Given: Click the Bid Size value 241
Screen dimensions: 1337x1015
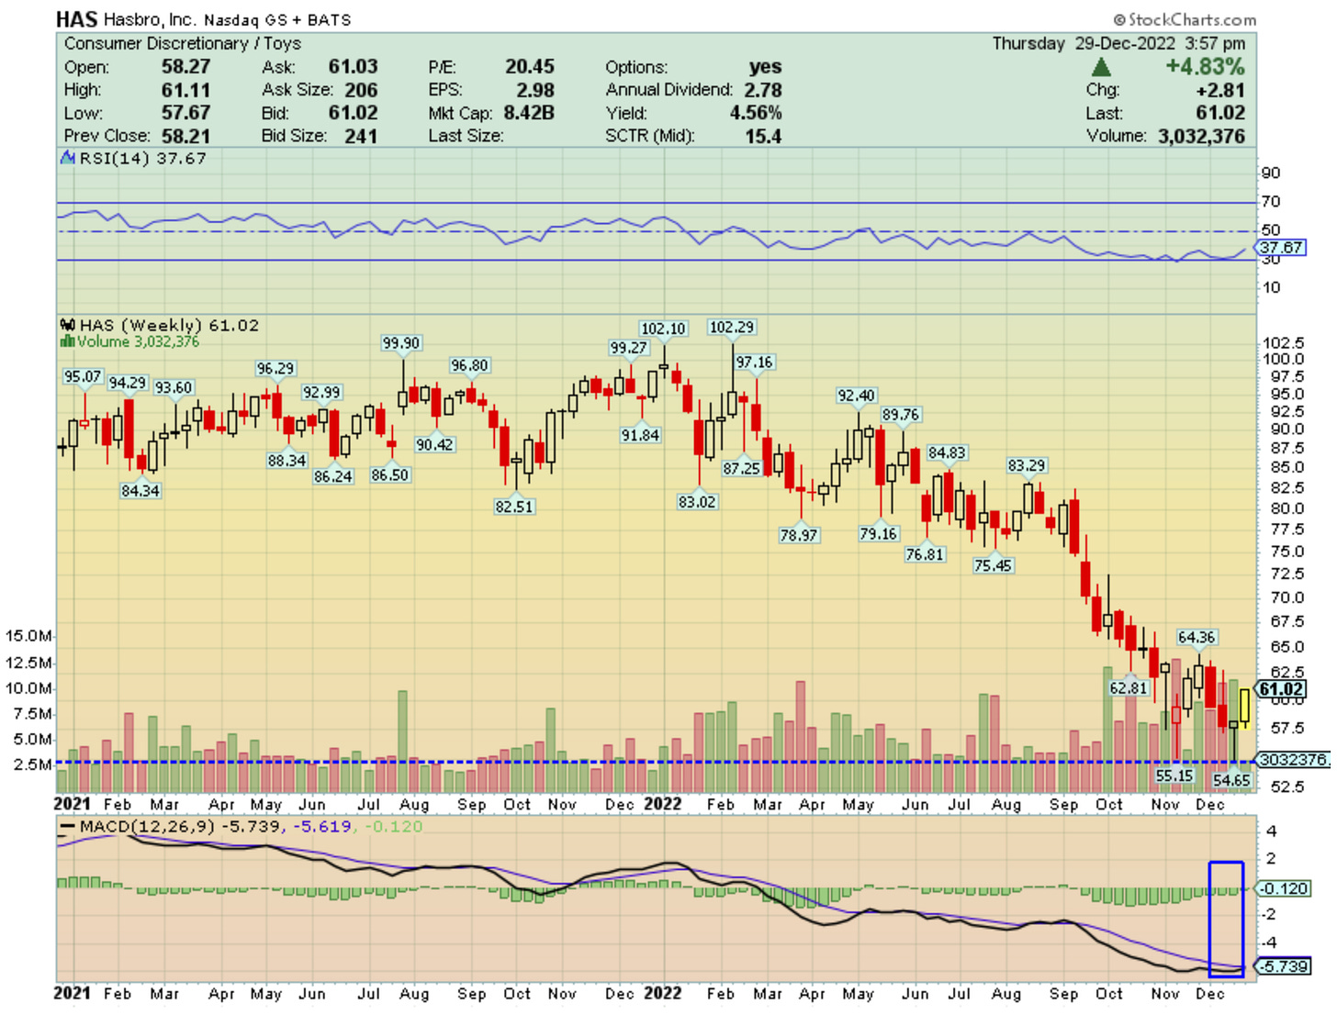Looking at the screenshot, I should pos(361,136).
